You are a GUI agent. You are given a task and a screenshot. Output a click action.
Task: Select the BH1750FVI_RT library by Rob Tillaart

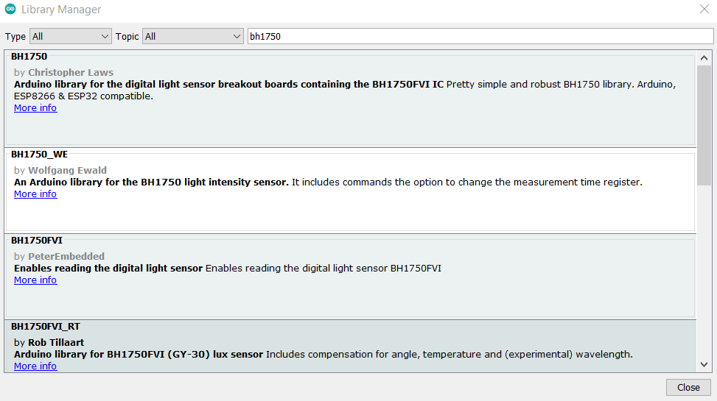point(350,347)
